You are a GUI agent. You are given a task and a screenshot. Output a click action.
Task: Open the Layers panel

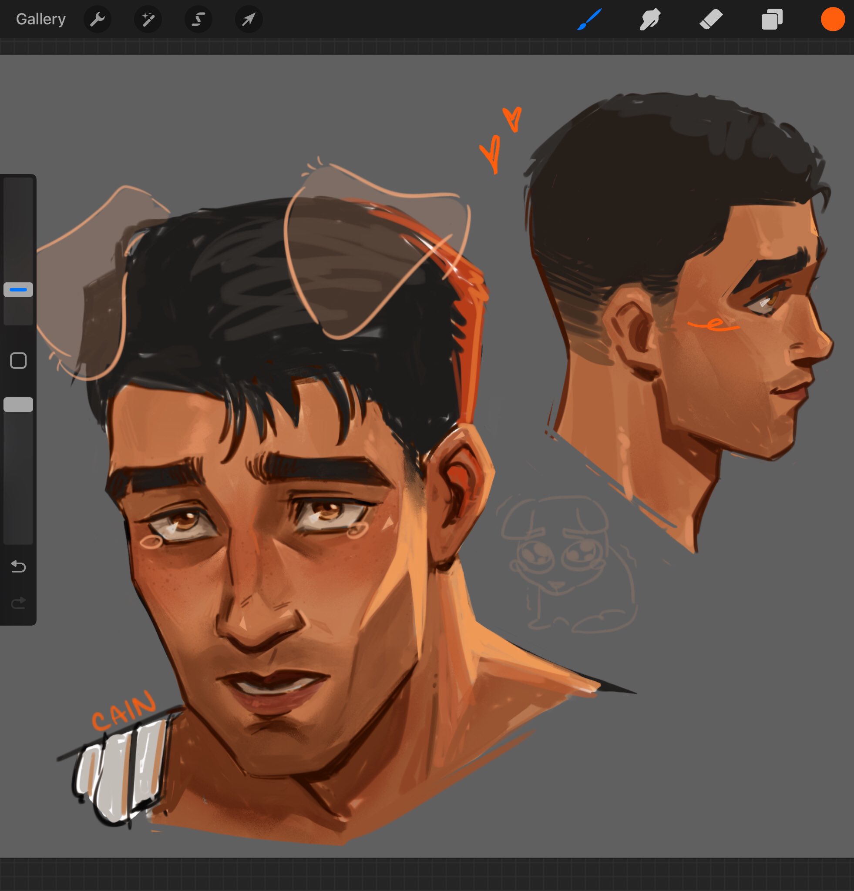click(772, 20)
